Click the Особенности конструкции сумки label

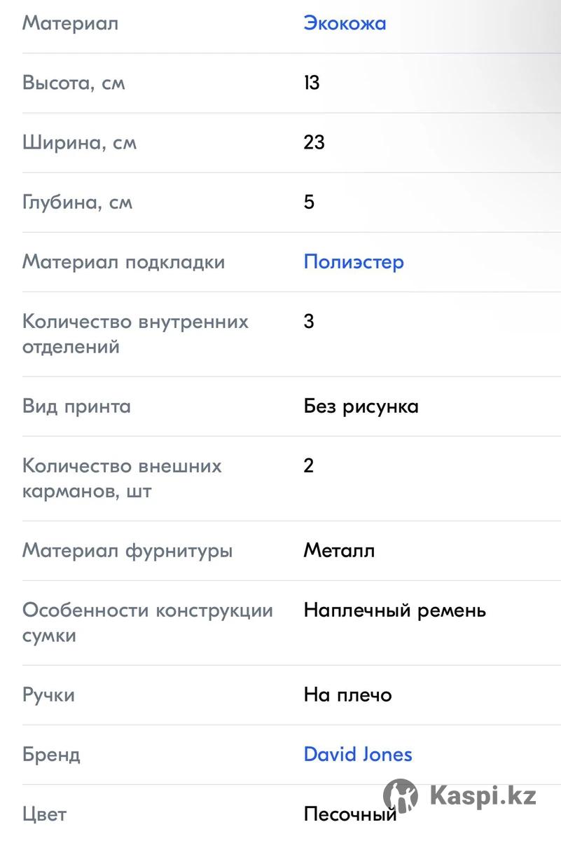(148, 623)
